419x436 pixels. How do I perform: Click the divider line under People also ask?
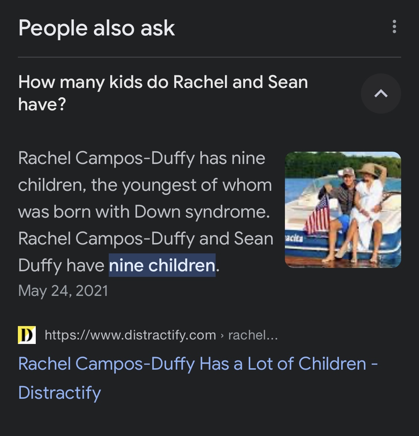pyautogui.click(x=209, y=57)
